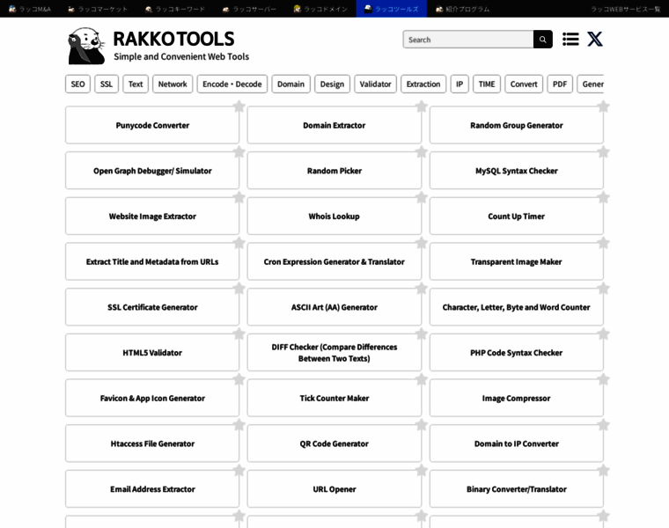Mark Random Picker as favorite
The width and height of the screenshot is (669, 528).
[x=421, y=152]
